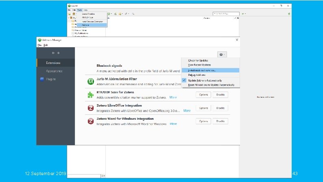323x182 pixels.
Task: Open Options for Zotero Word for Windows Integration
Action: [x=203, y=121]
